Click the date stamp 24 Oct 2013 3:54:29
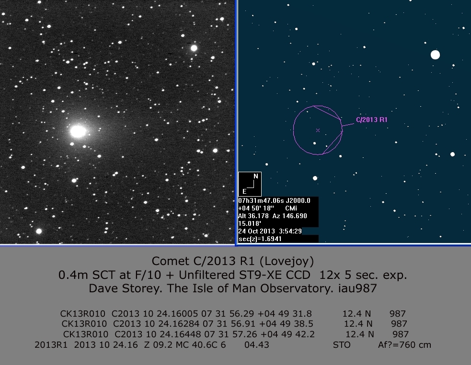Screen dimensions: 471x365 pos(270,231)
